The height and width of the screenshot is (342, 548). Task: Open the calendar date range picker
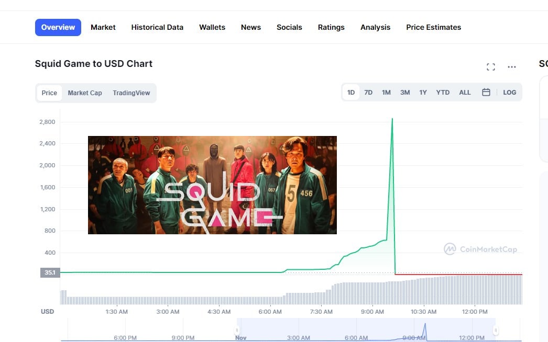(x=486, y=92)
